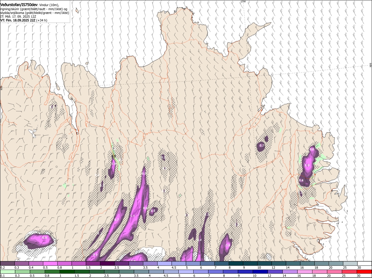This screenshot has height=278, width=372.
Task: Pick the grey-green 3 swatch in rain legend
Action: click(x=126, y=272)
